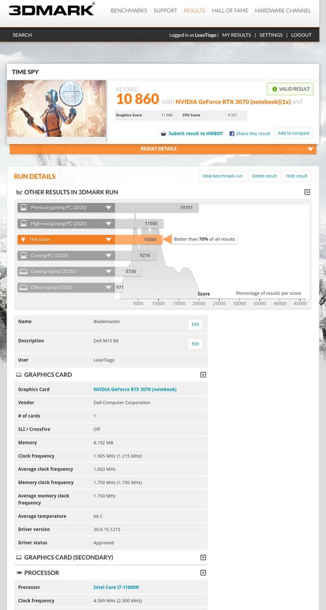Click the HWBOT submit icon
326x610 pixels.
(x=164, y=134)
